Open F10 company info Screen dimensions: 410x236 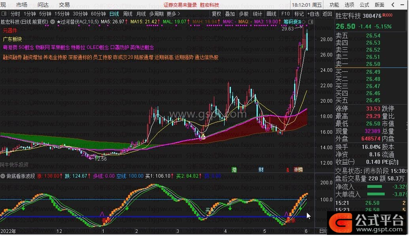point(285,14)
